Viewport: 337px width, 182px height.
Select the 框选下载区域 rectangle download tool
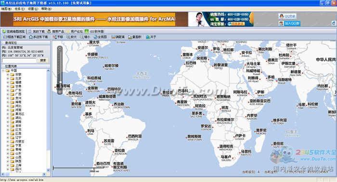tap(14, 37)
